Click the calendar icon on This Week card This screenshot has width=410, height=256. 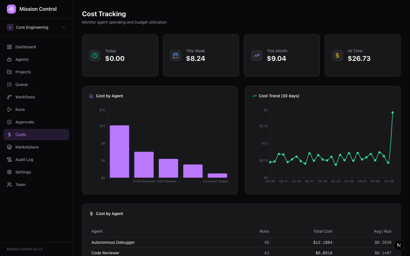coord(176,55)
